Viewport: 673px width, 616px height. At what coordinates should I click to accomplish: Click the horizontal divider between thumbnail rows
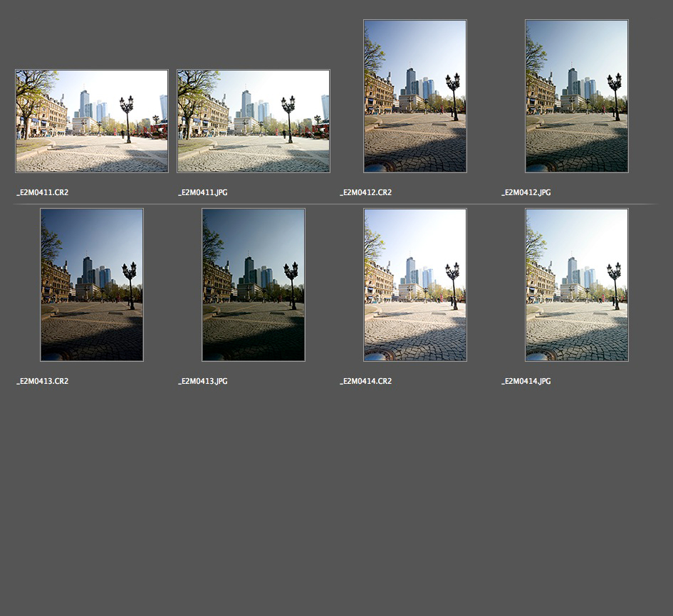pyautogui.click(x=336, y=204)
